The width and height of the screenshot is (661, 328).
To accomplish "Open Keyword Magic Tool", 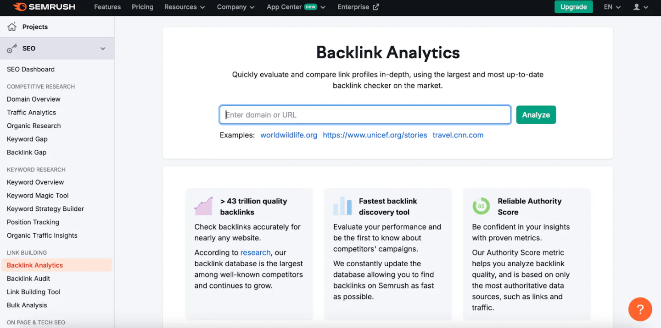I will click(x=38, y=195).
